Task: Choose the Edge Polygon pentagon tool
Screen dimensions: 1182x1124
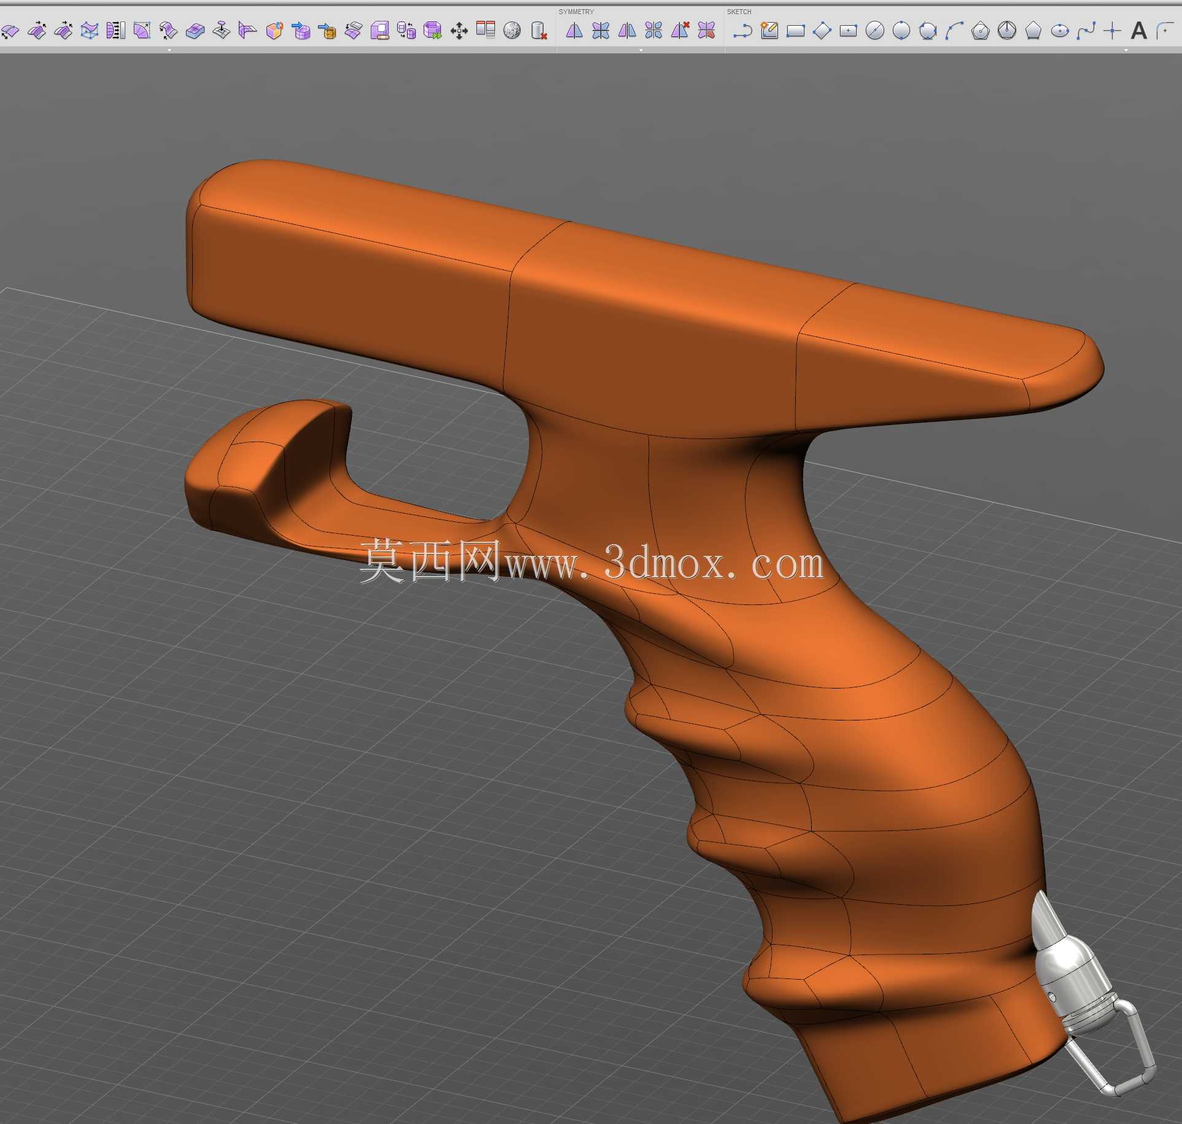Action: 1033,31
